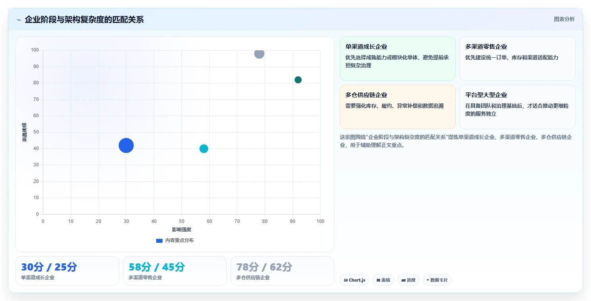Click the description paragraph starting 这张图围绕
The height and width of the screenshot is (301, 591).
[456, 141]
